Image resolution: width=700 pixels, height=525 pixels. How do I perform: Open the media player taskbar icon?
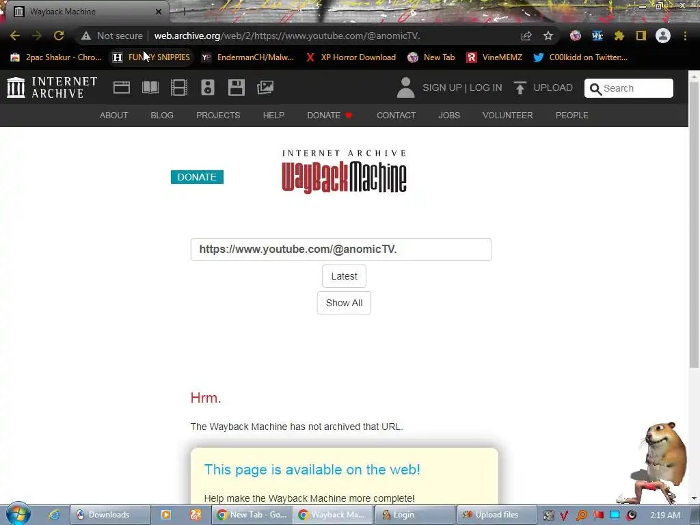[165, 515]
